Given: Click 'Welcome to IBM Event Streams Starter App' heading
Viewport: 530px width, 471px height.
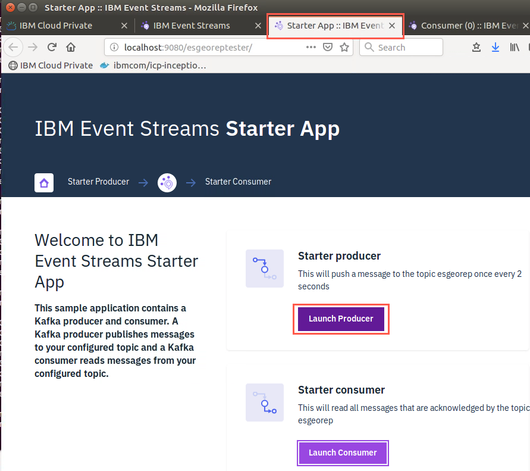Looking at the screenshot, I should (117, 261).
